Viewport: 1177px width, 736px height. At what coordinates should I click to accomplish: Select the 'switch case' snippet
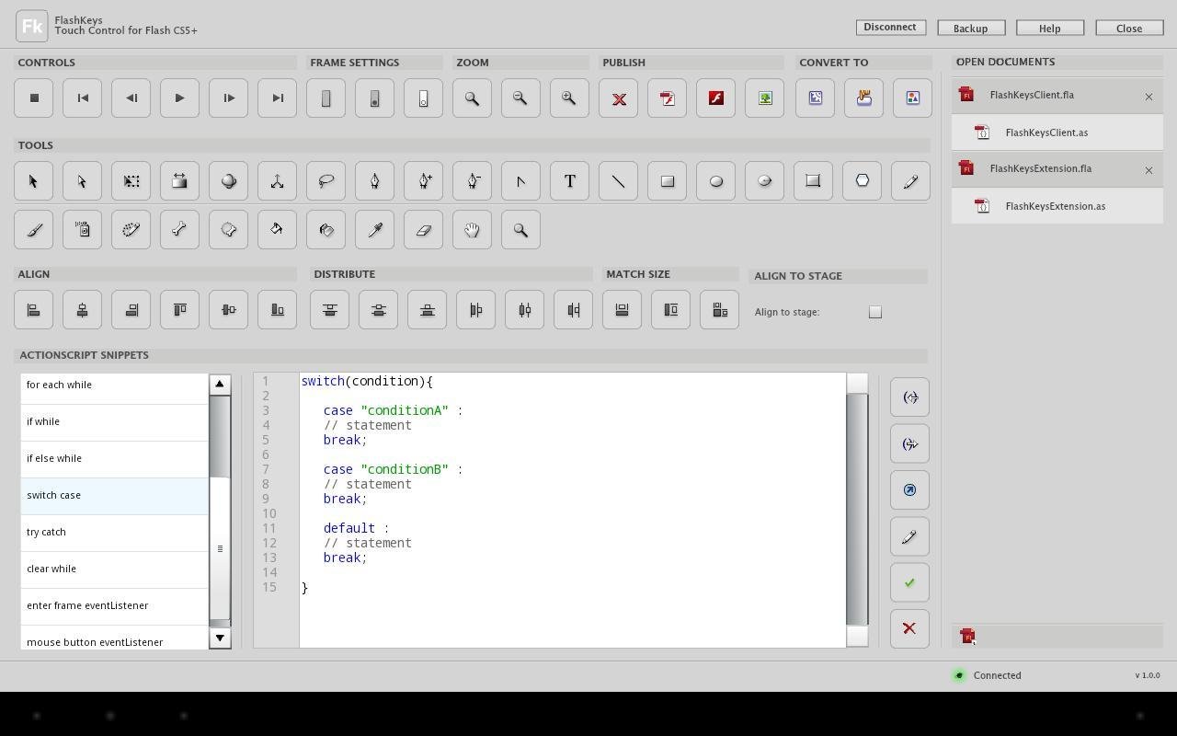115,496
